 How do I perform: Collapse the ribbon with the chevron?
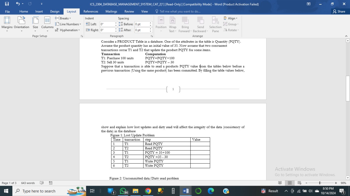[x=346, y=36]
